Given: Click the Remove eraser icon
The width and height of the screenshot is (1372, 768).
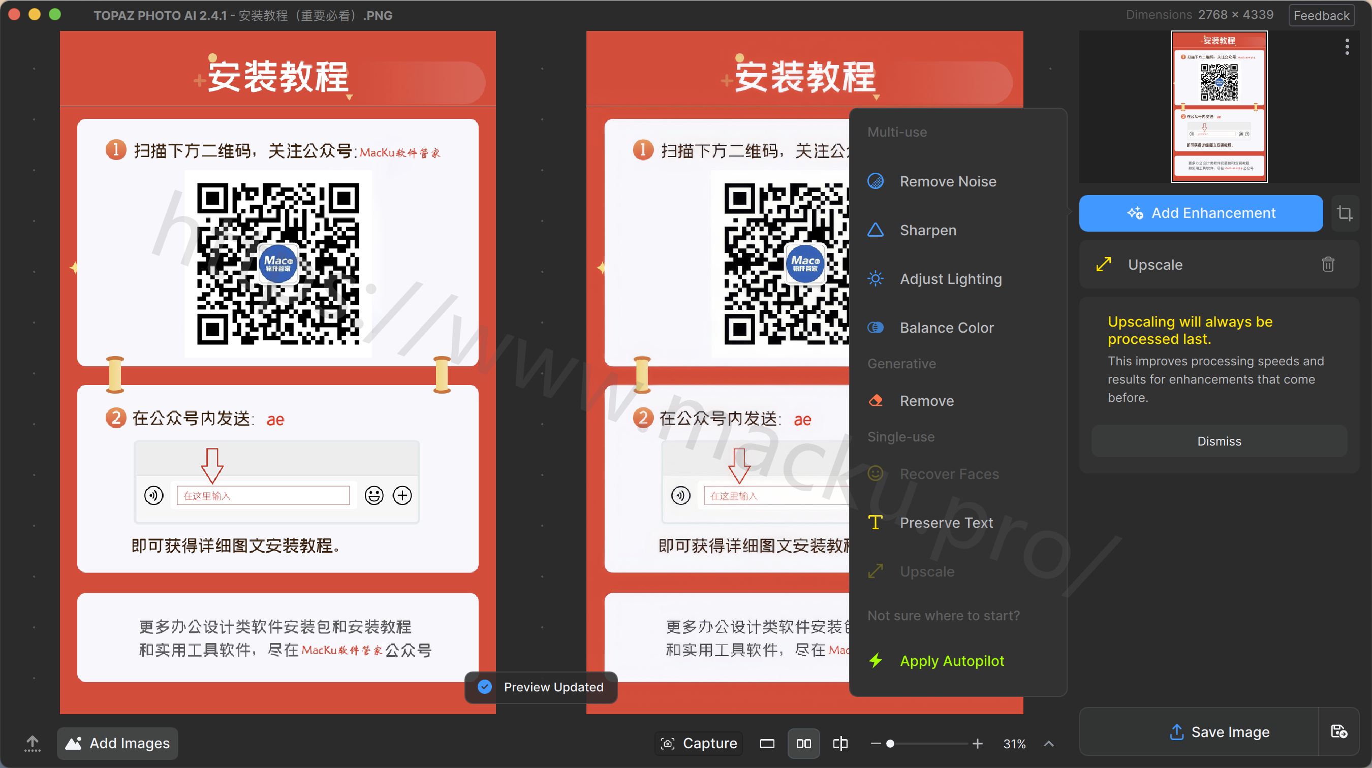Looking at the screenshot, I should [x=876, y=401].
